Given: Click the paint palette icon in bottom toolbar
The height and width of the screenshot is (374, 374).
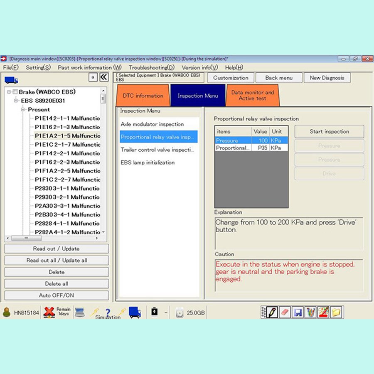Looking at the screenshot, I should pos(324,312).
